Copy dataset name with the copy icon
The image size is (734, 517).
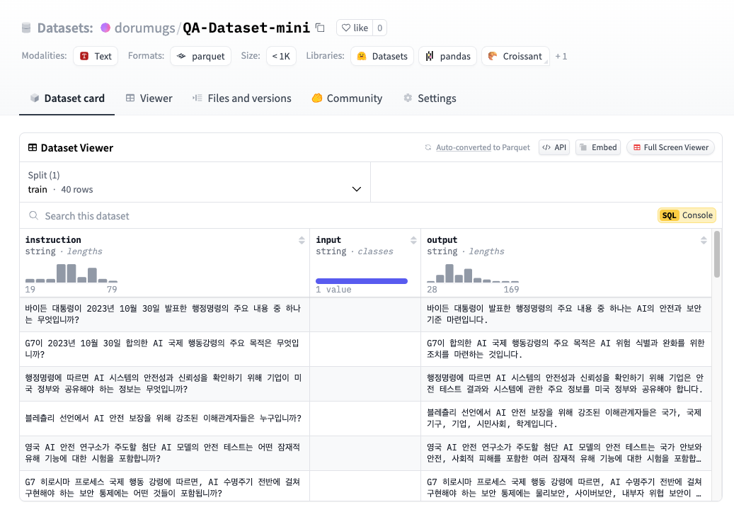(320, 28)
